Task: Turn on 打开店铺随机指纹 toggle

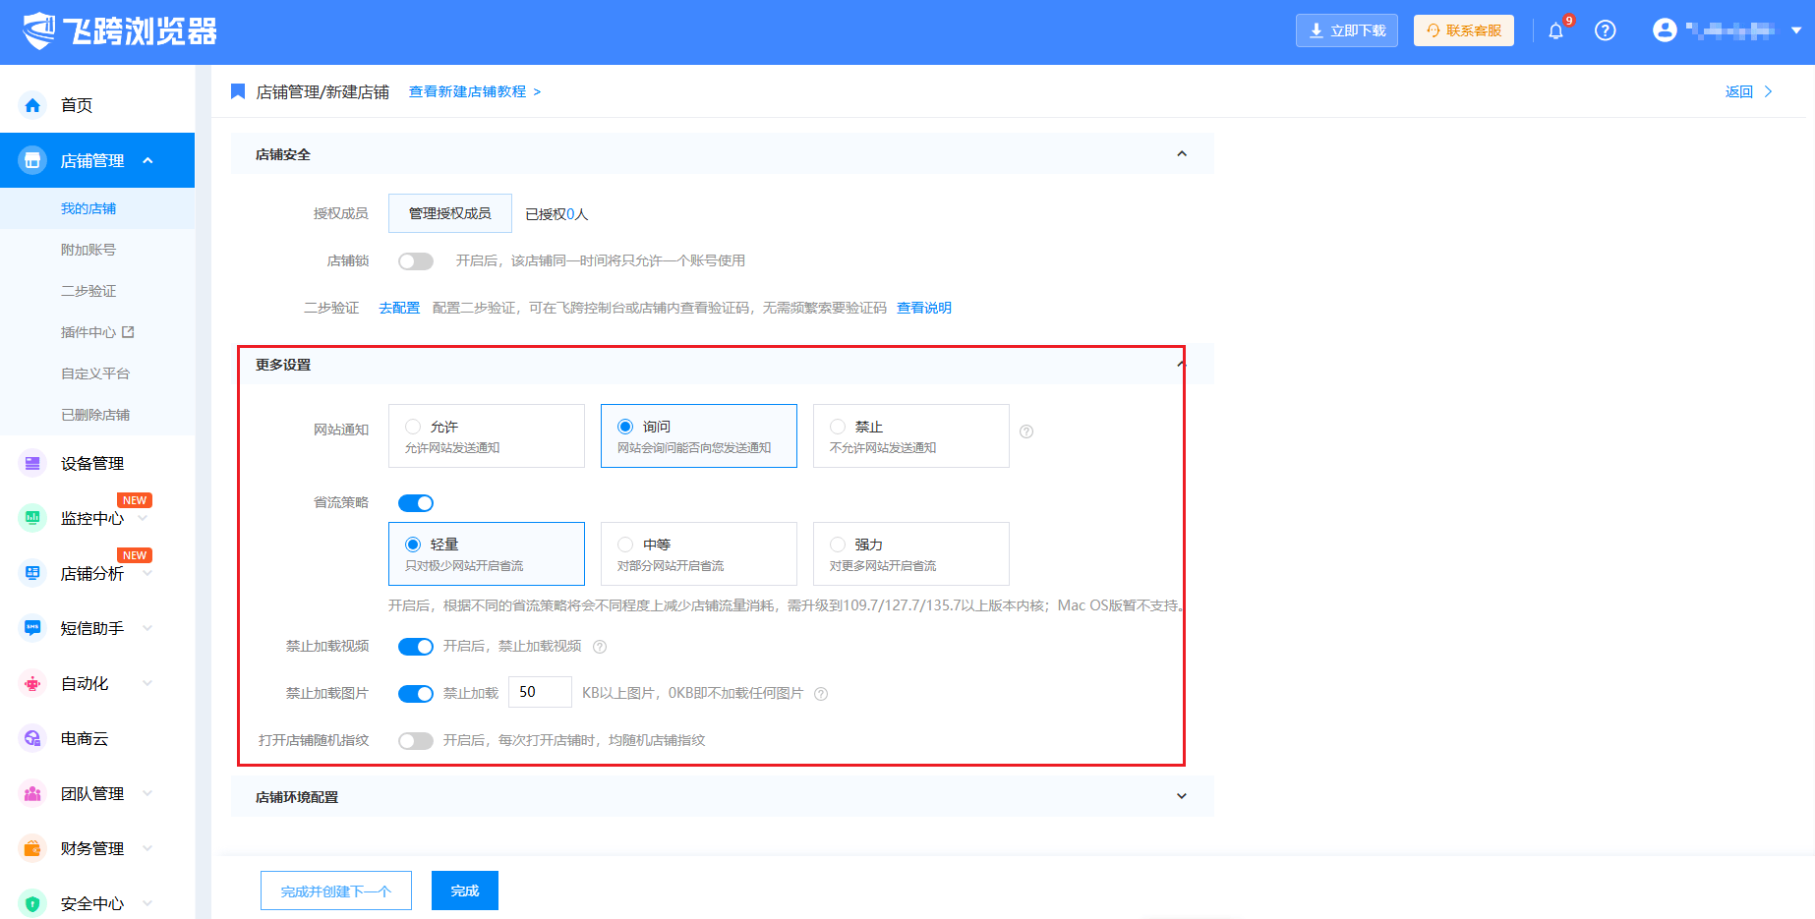Action: click(415, 741)
